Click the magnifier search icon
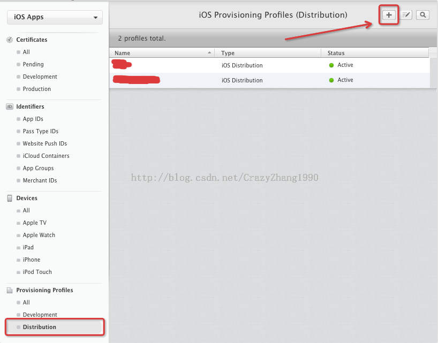438x343 pixels. click(x=422, y=15)
